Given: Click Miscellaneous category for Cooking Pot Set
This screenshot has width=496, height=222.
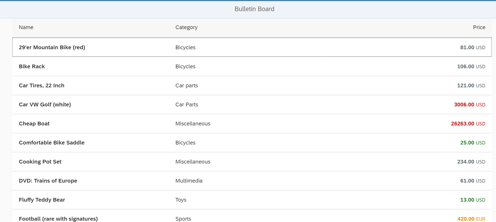Looking at the screenshot, I should click(x=193, y=162).
